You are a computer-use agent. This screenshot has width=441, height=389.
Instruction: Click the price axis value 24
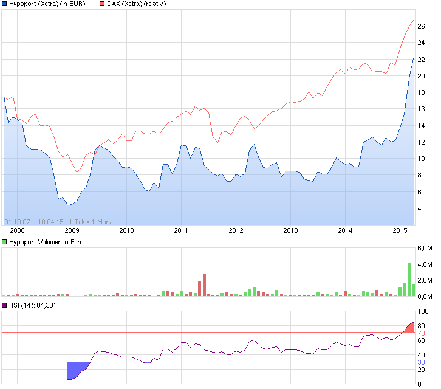pos(421,43)
